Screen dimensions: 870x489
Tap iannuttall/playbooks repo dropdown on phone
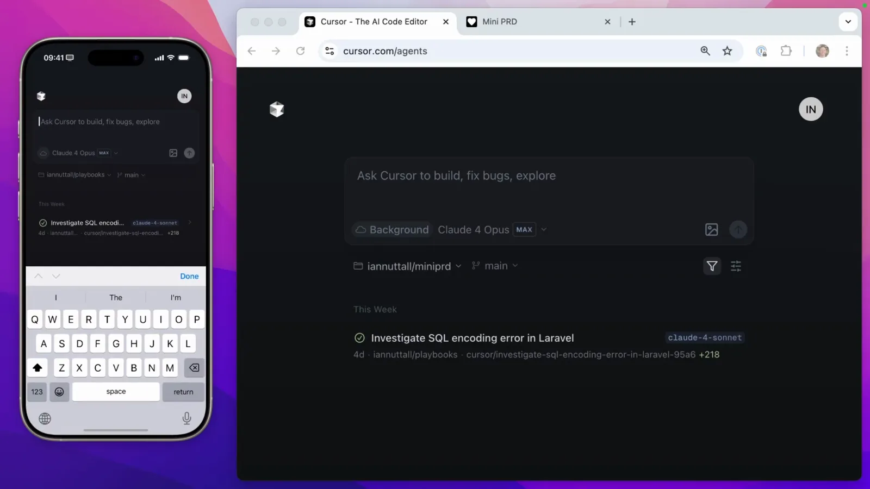tap(75, 175)
